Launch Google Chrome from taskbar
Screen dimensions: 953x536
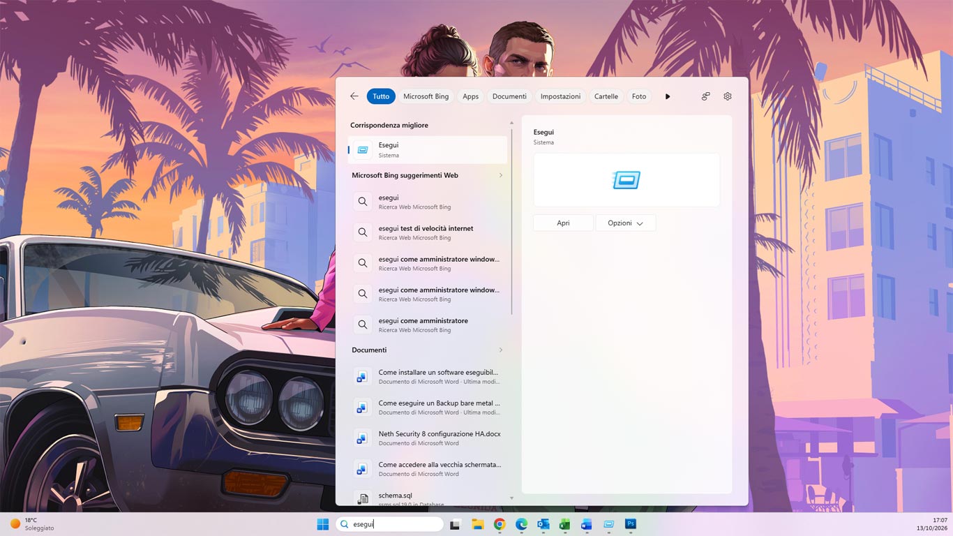tap(500, 524)
